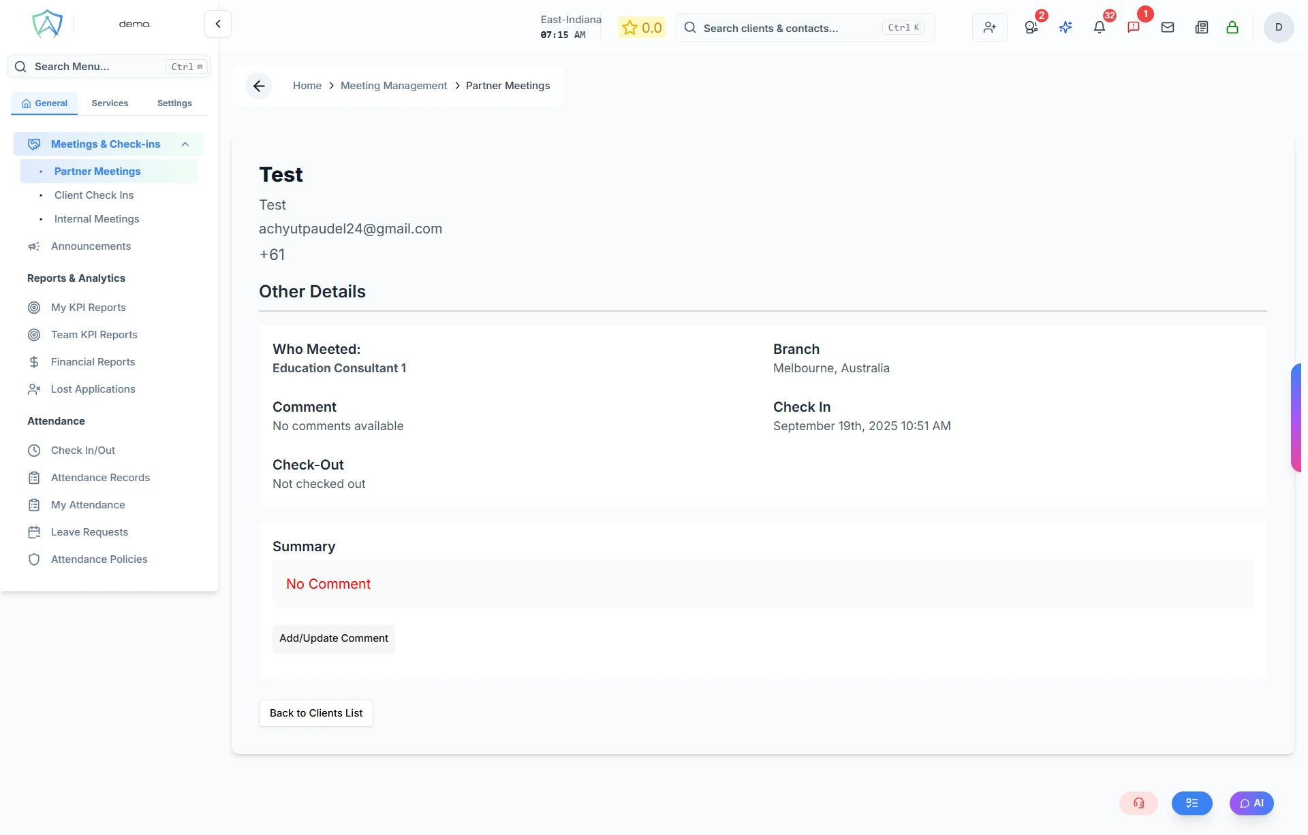Open the feedback alert icon with 1 badge
This screenshot has width=1308, height=835.
[1134, 27]
